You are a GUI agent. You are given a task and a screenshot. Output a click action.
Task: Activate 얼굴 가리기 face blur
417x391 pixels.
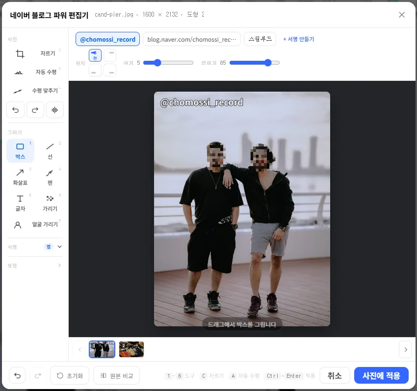point(35,225)
